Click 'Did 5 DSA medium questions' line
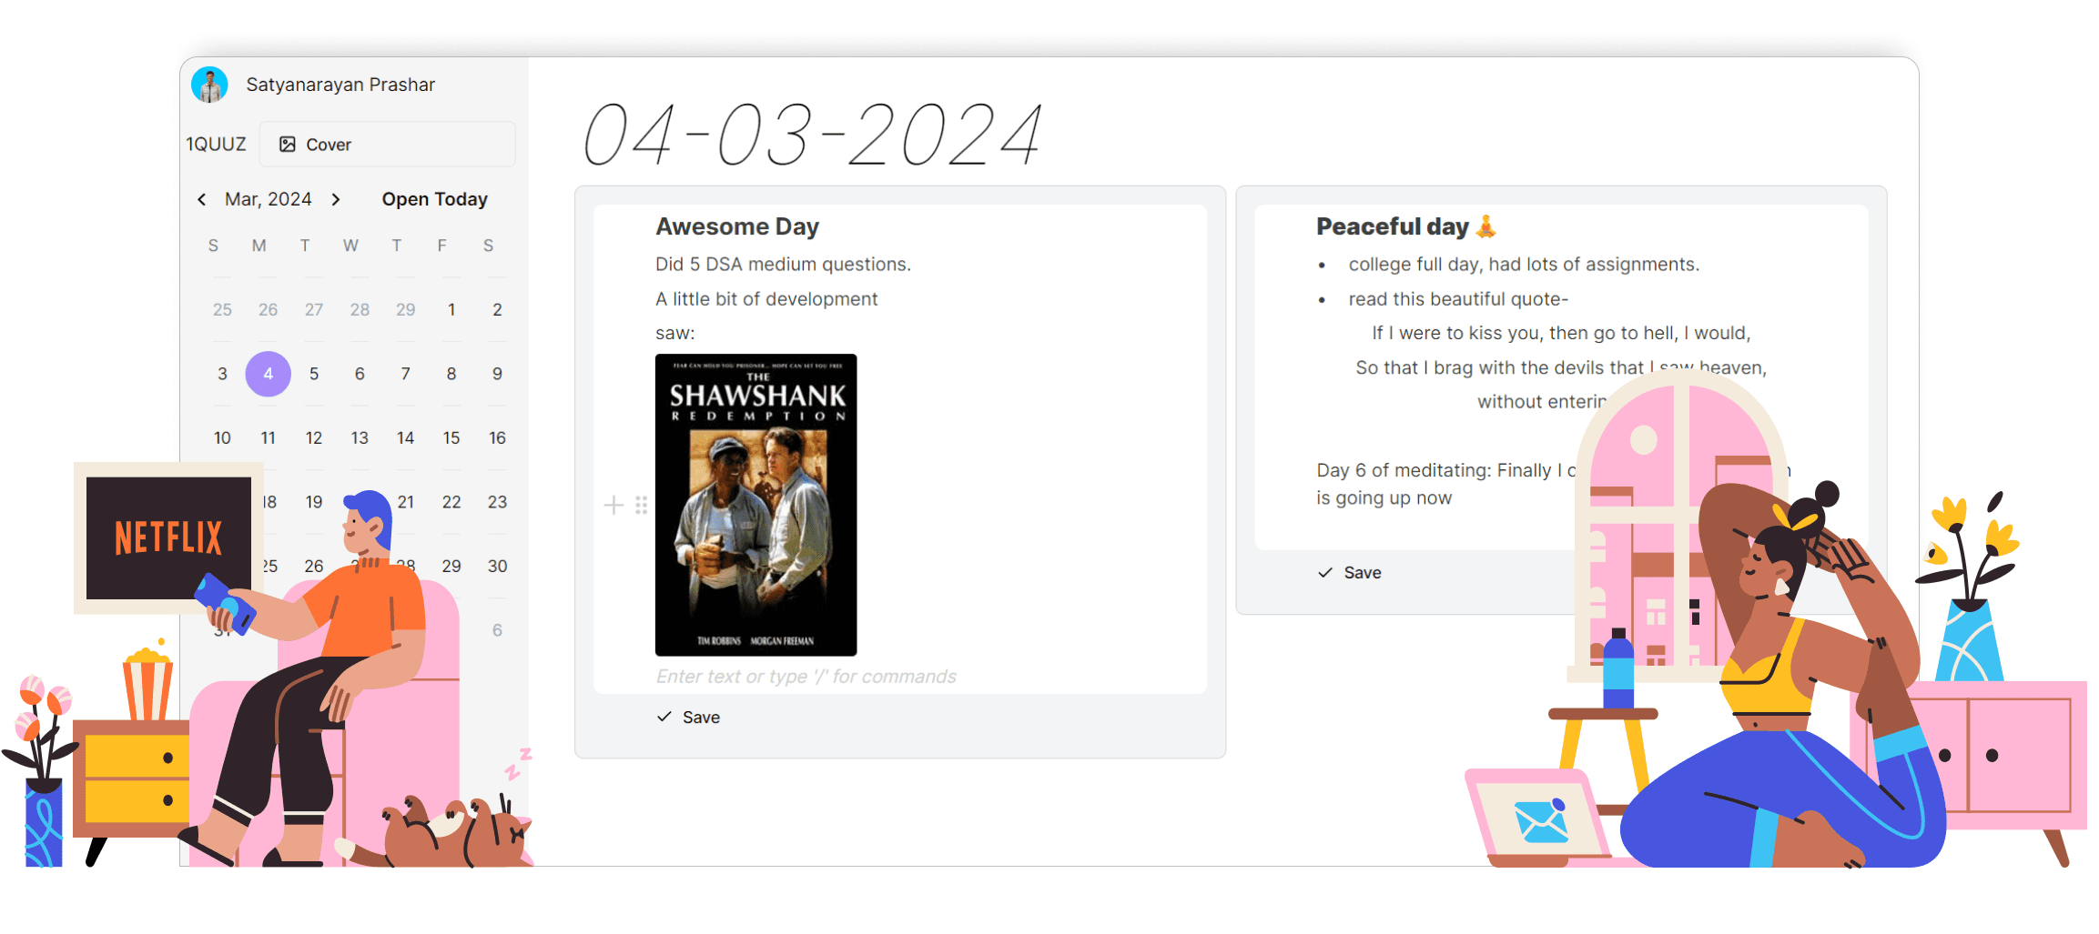 [783, 265]
